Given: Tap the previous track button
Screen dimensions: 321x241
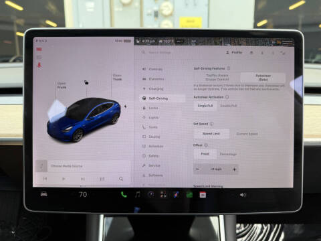Looking at the screenshot, I should [45, 179].
